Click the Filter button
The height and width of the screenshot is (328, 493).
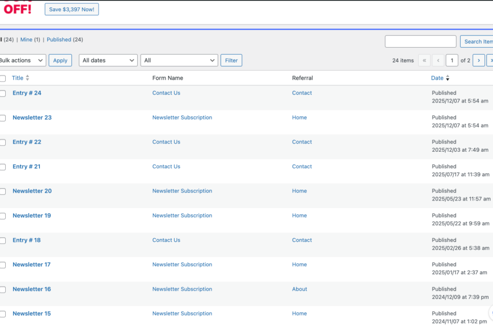pos(232,60)
